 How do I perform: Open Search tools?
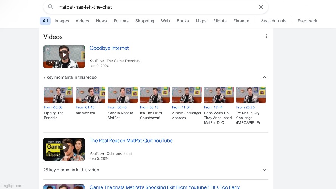[x=274, y=21]
